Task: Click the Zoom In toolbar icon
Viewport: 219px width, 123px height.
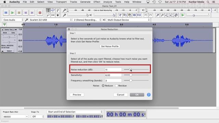Action: [157, 15]
